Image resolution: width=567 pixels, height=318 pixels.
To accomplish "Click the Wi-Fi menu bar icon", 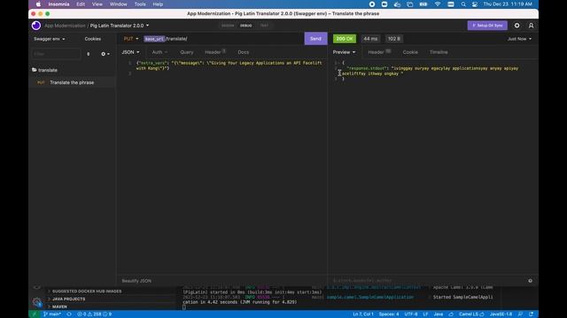I will tap(438, 4).
